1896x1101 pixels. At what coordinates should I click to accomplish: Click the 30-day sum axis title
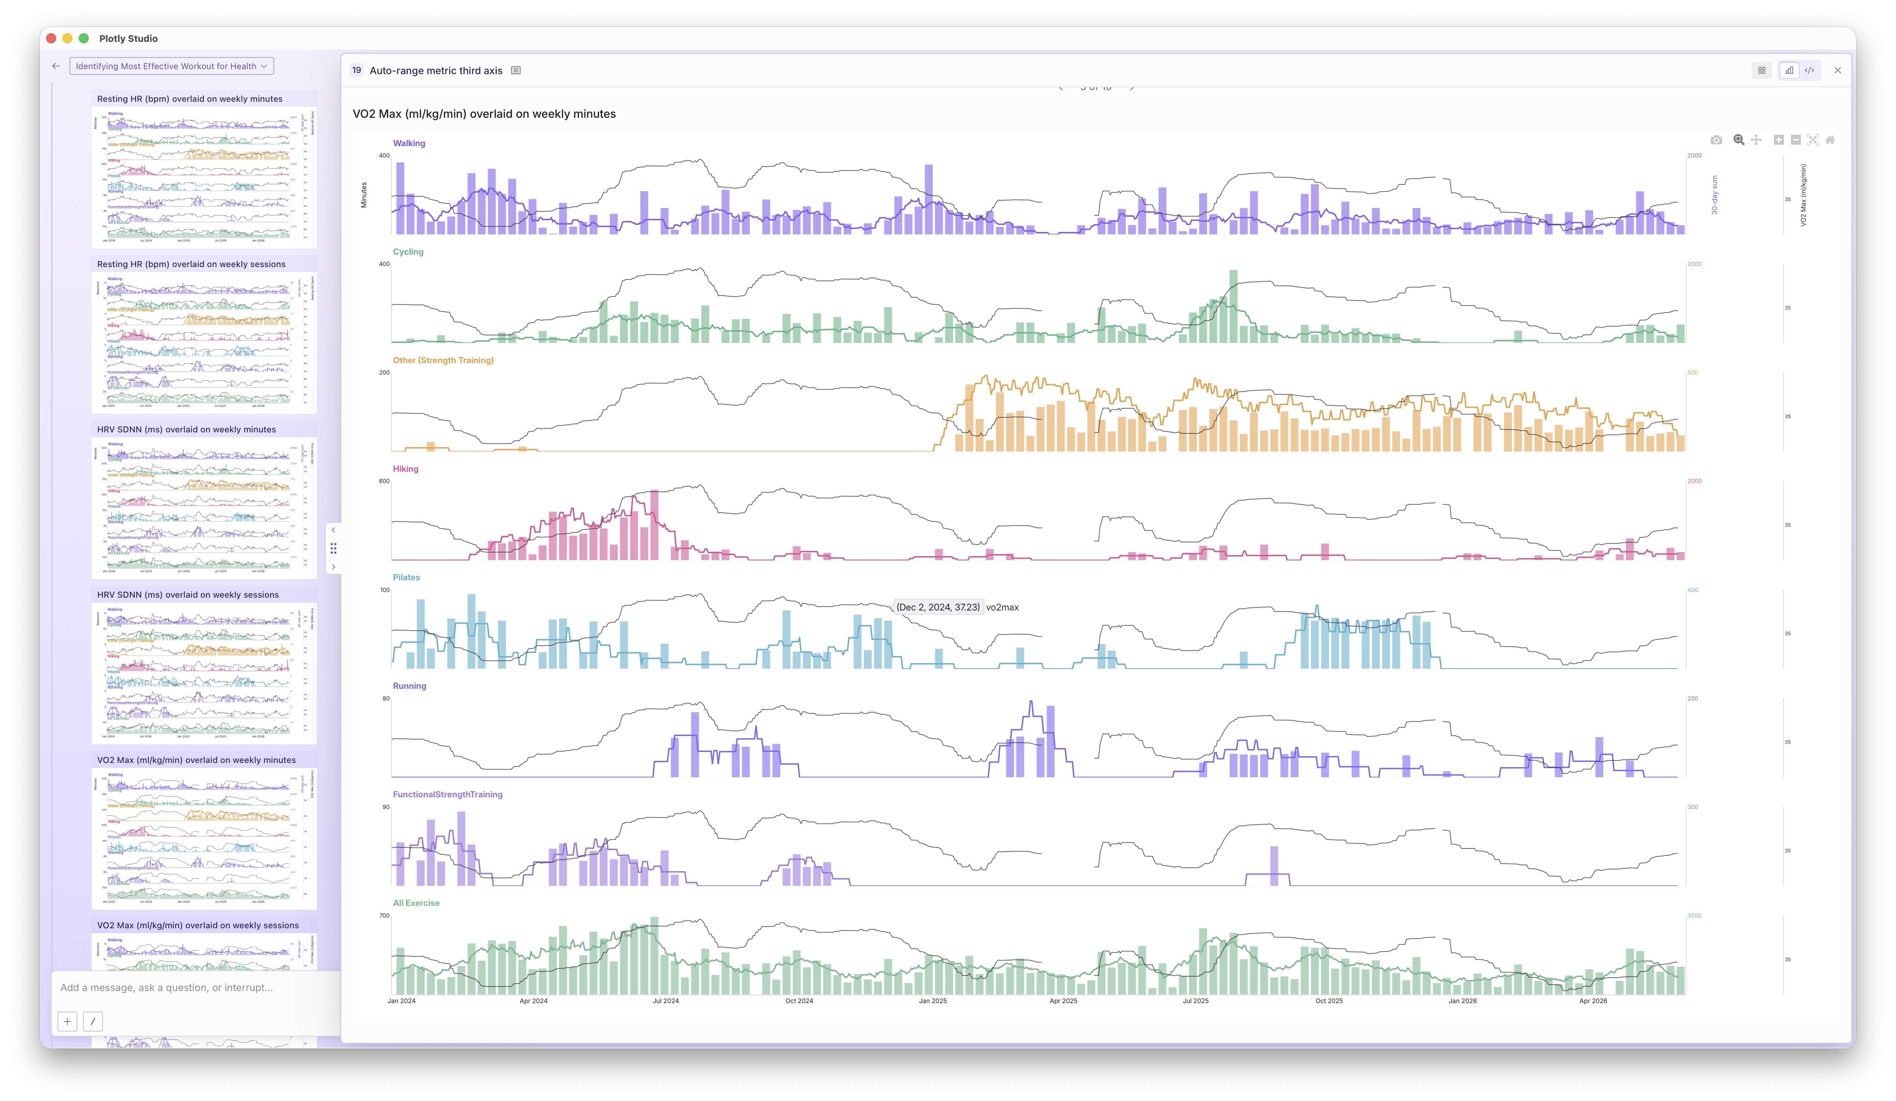click(1715, 195)
